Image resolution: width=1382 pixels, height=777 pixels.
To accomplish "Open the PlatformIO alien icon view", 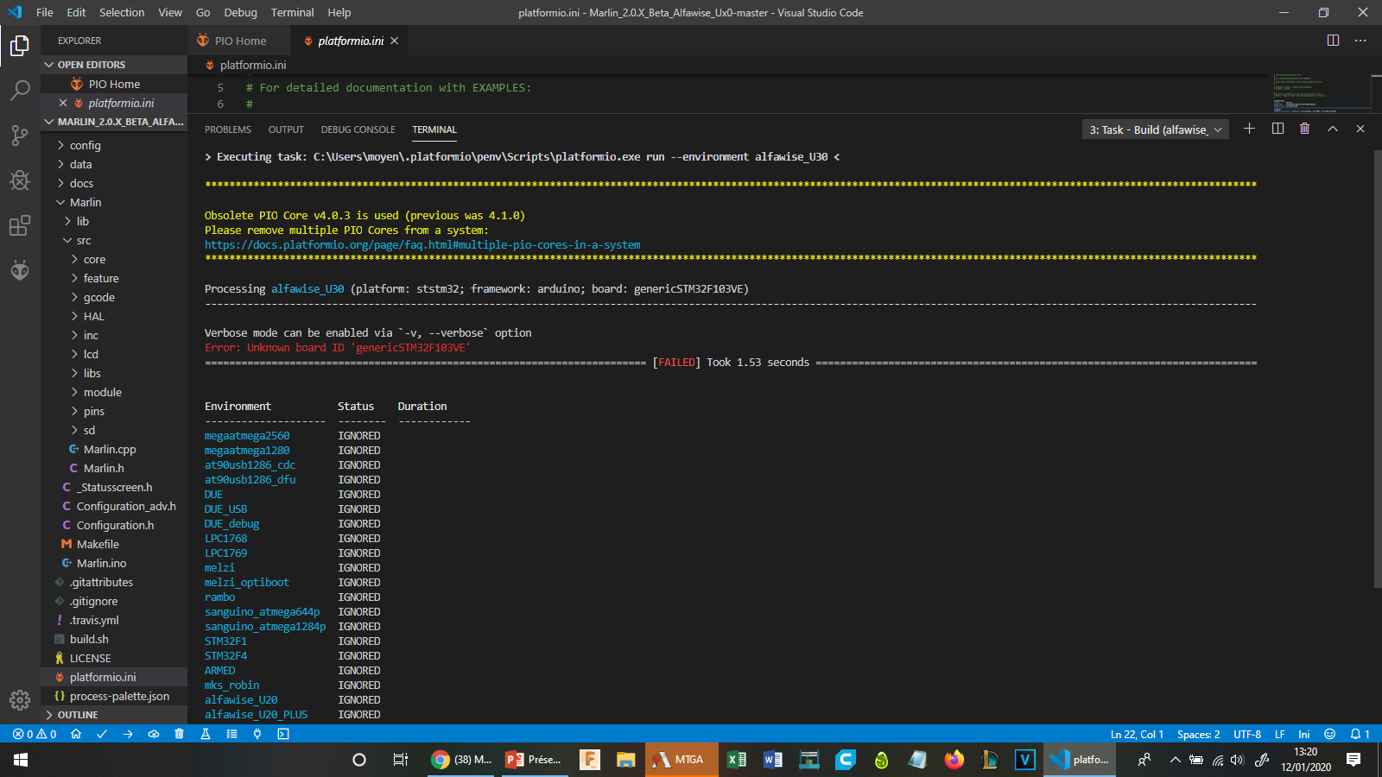I will click(20, 270).
